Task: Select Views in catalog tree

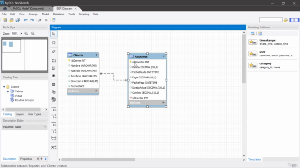Action: pyautogui.click(x=19, y=96)
